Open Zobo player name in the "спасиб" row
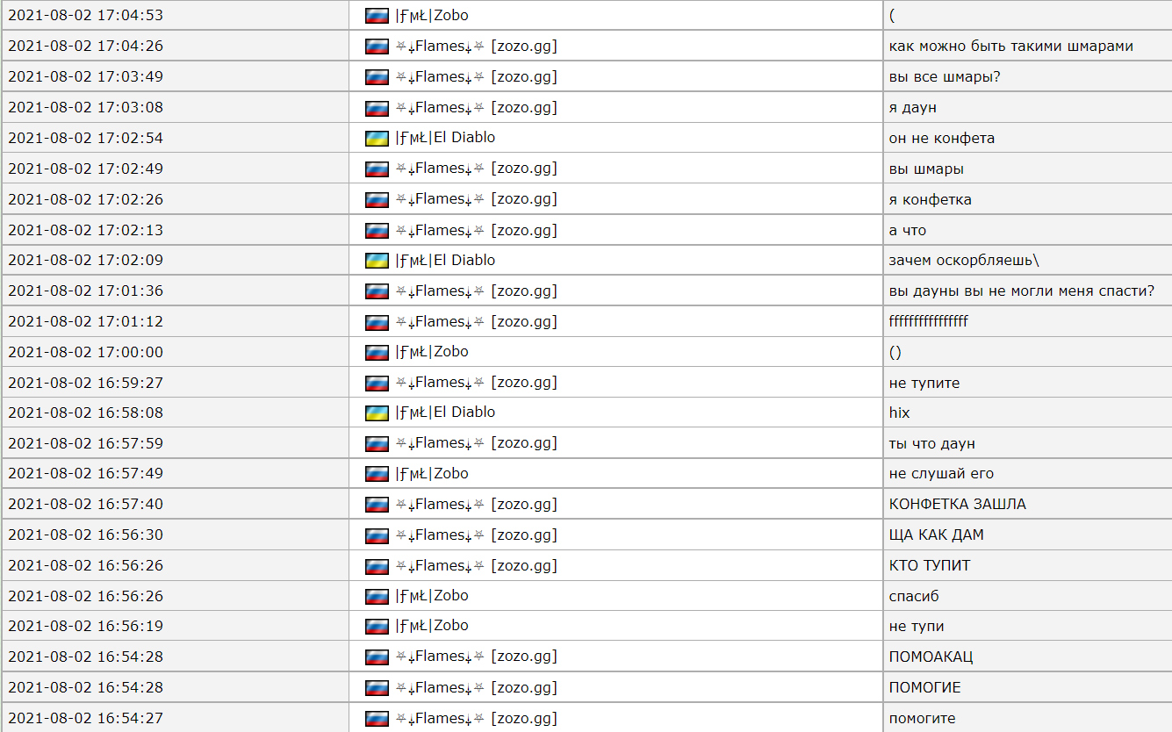1172x732 pixels. 432,596
